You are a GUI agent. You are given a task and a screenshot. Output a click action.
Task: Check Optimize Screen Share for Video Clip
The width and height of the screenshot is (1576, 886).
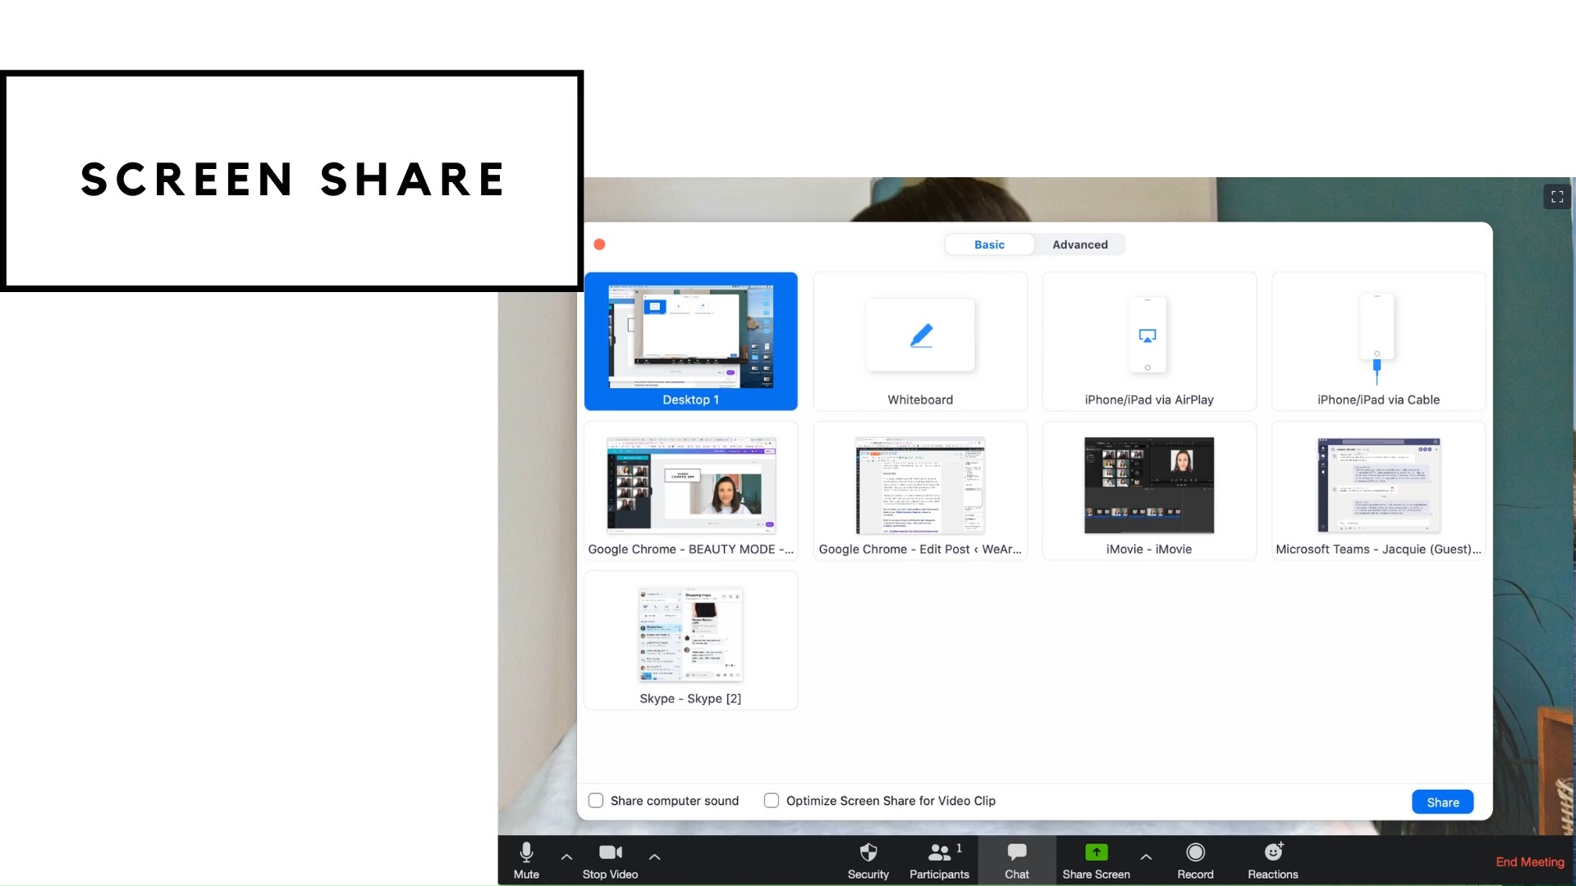772,801
